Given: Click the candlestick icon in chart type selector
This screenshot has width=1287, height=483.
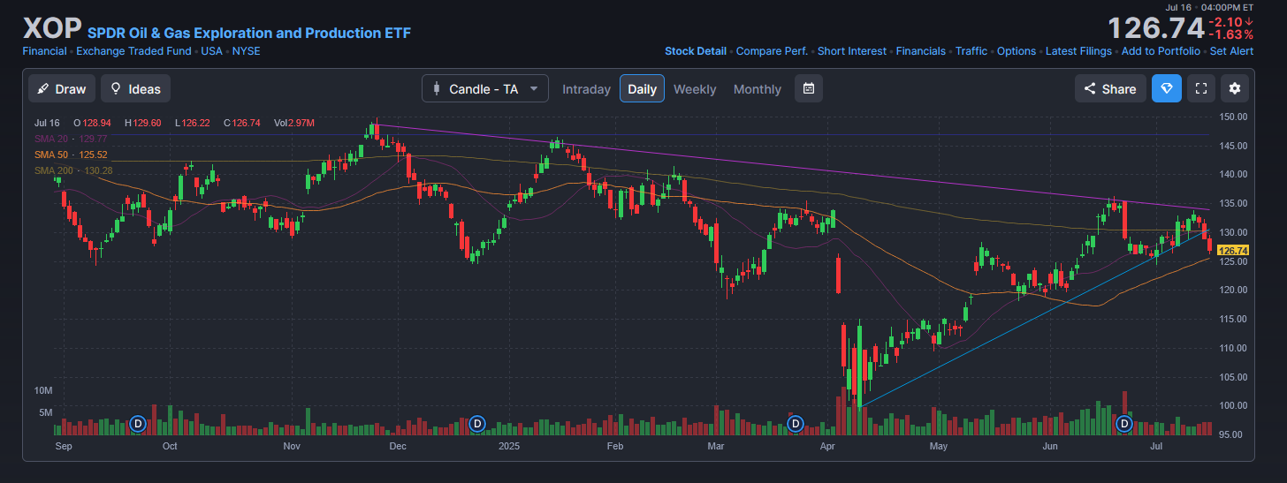Looking at the screenshot, I should pos(437,88).
